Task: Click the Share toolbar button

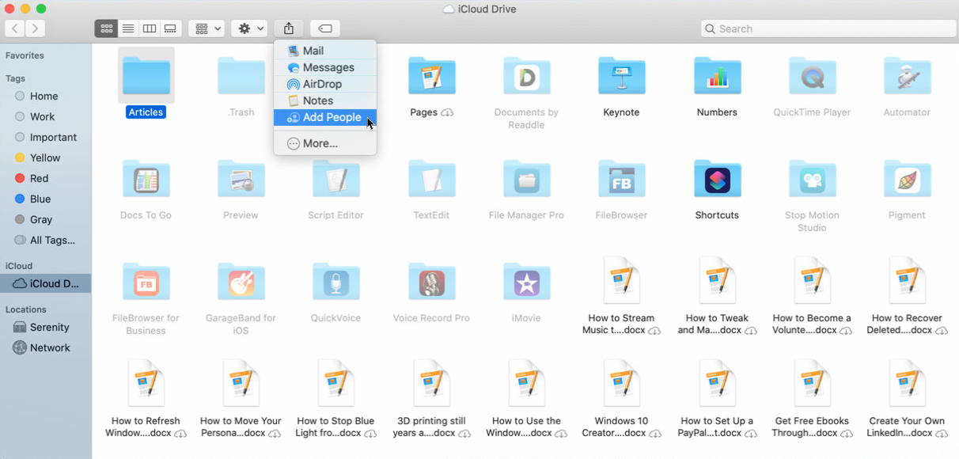Action: pyautogui.click(x=289, y=28)
